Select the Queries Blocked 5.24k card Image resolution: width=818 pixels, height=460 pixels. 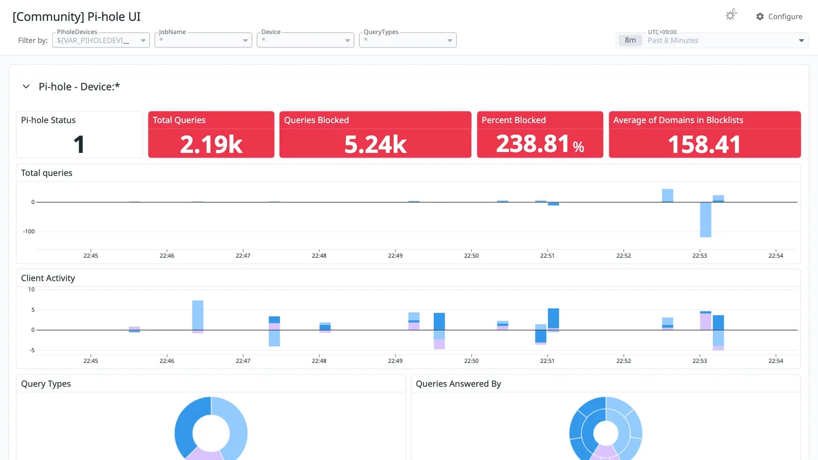(375, 135)
